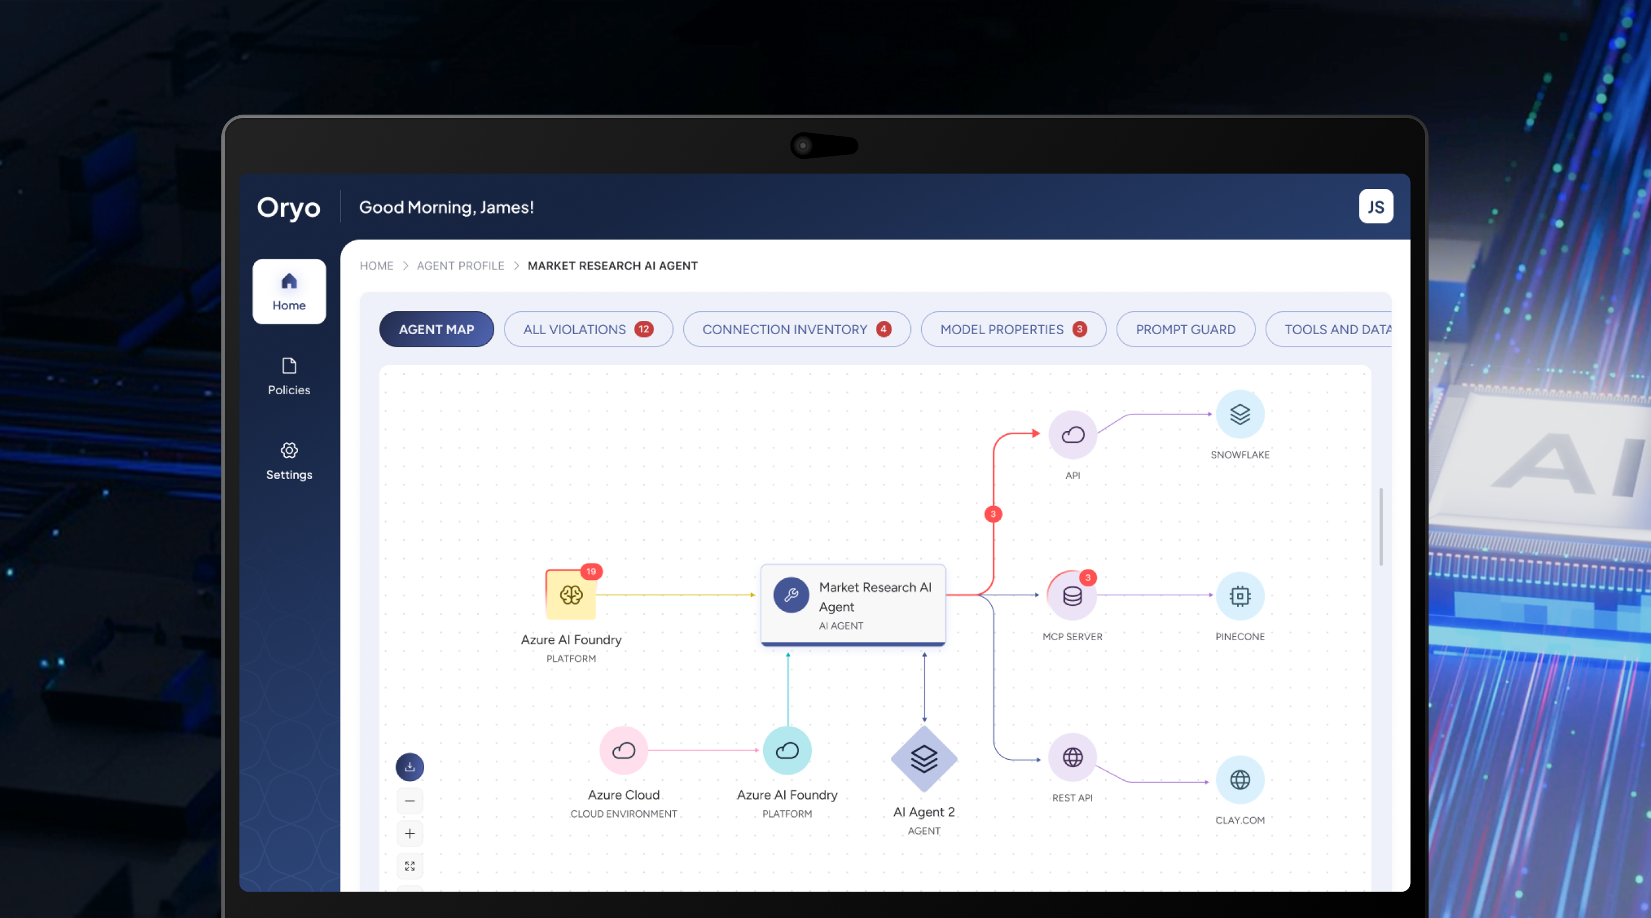
Task: Click the red 3 badge on connection line
Action: pyautogui.click(x=993, y=514)
